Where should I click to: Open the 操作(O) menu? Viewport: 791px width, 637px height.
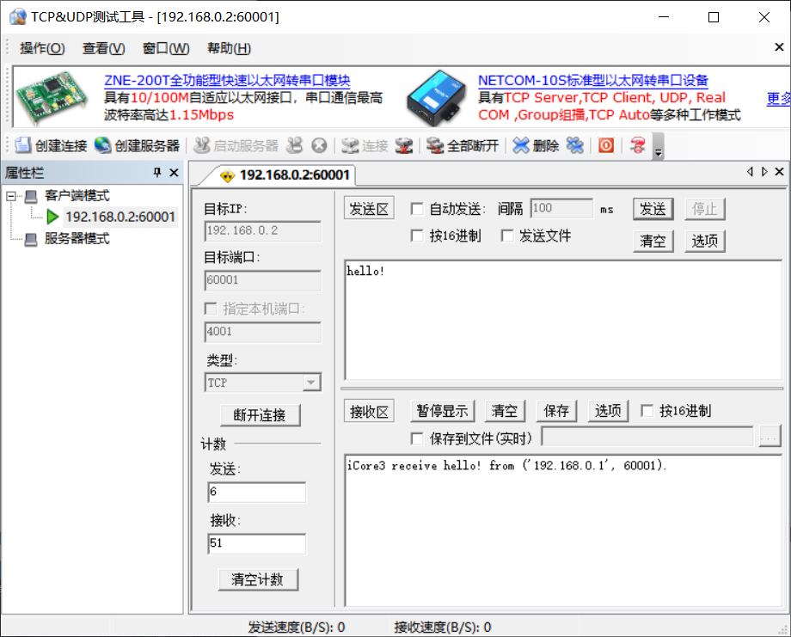[x=42, y=48]
